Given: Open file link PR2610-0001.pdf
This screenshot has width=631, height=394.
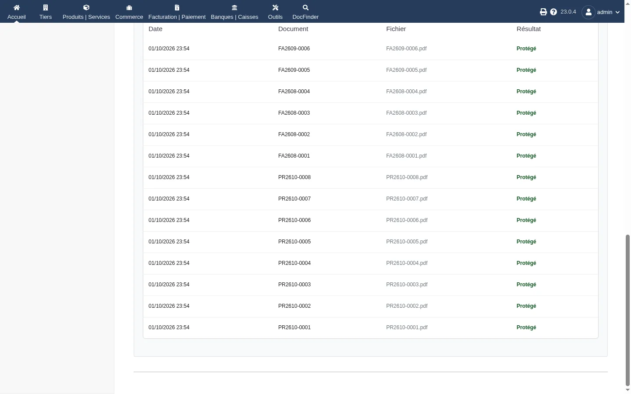Looking at the screenshot, I should (407, 327).
